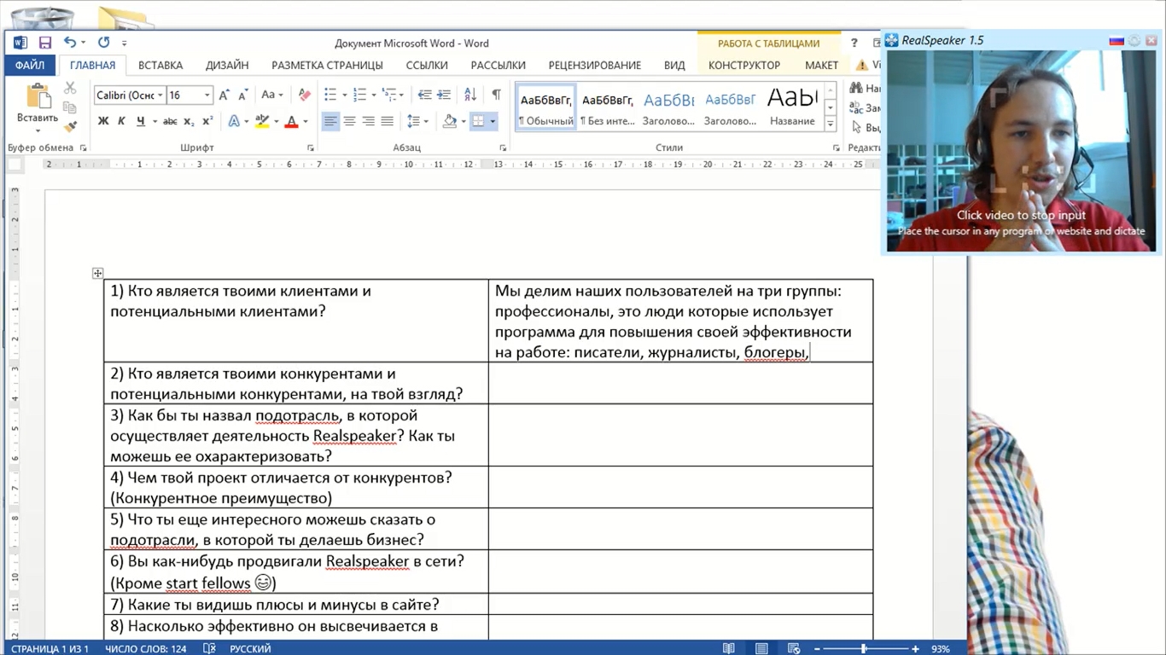Open the highlight color dropdown arrow
This screenshot has width=1166, height=655.
point(276,121)
